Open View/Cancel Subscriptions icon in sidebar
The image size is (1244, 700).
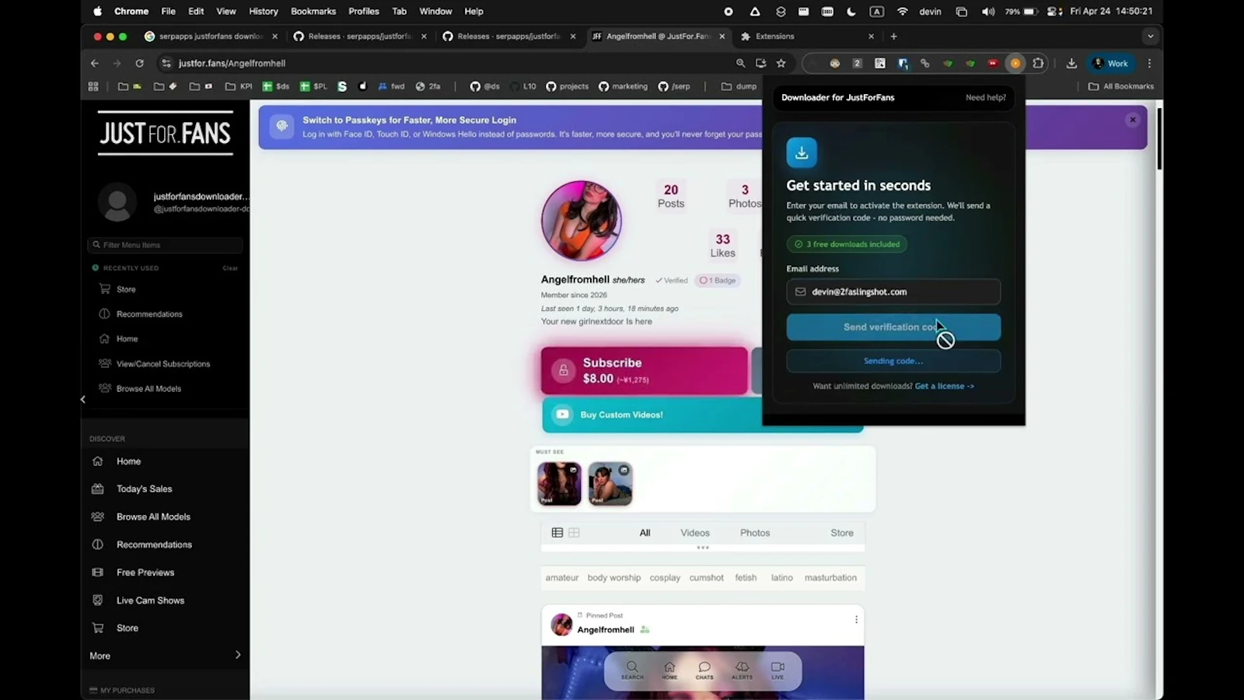(104, 363)
